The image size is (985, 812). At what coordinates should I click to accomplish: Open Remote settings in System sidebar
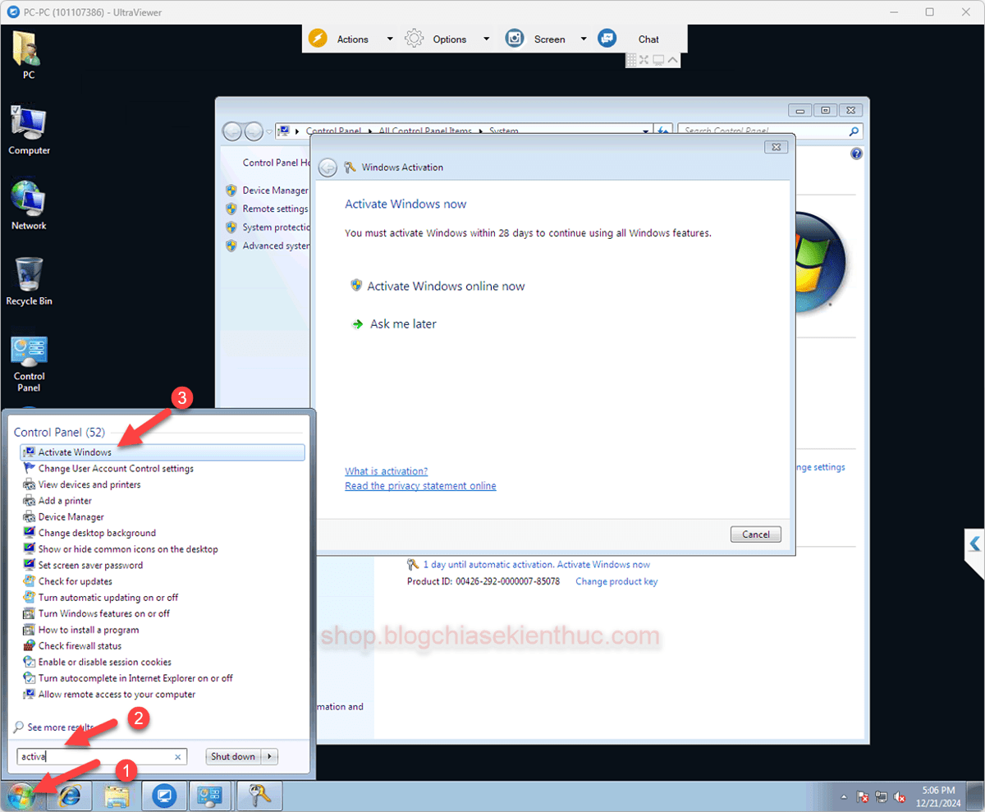(275, 209)
